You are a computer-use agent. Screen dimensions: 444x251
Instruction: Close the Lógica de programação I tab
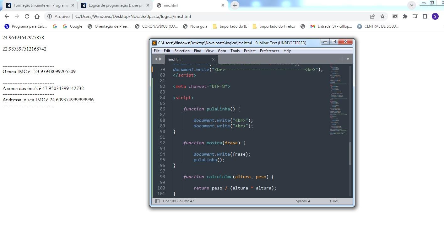(148, 5)
